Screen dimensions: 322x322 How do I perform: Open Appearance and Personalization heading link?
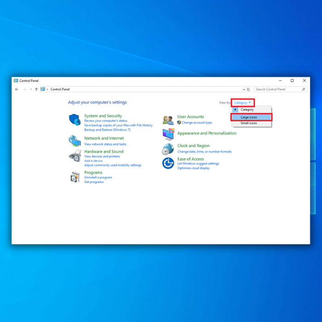click(x=207, y=133)
